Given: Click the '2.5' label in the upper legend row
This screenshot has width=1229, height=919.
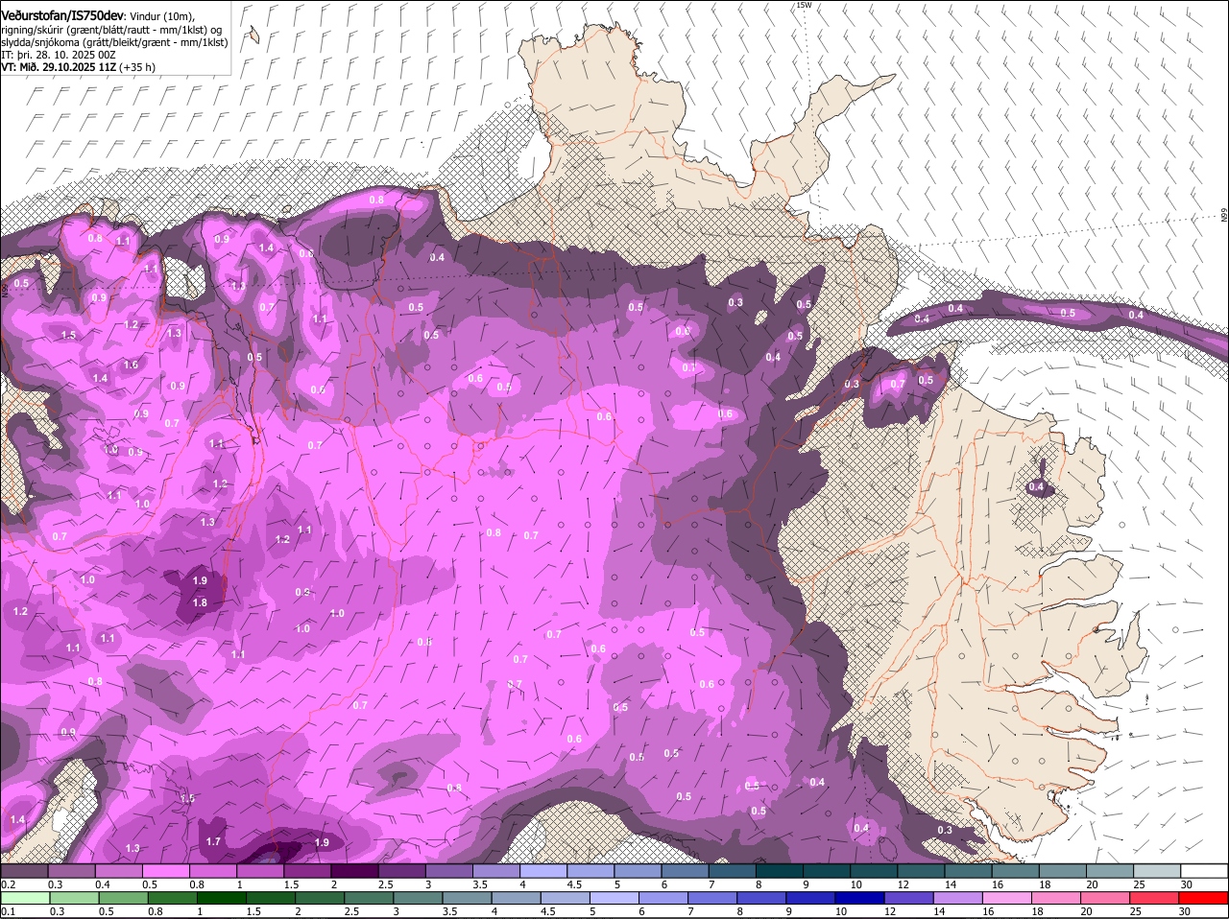Looking at the screenshot, I should (385, 884).
